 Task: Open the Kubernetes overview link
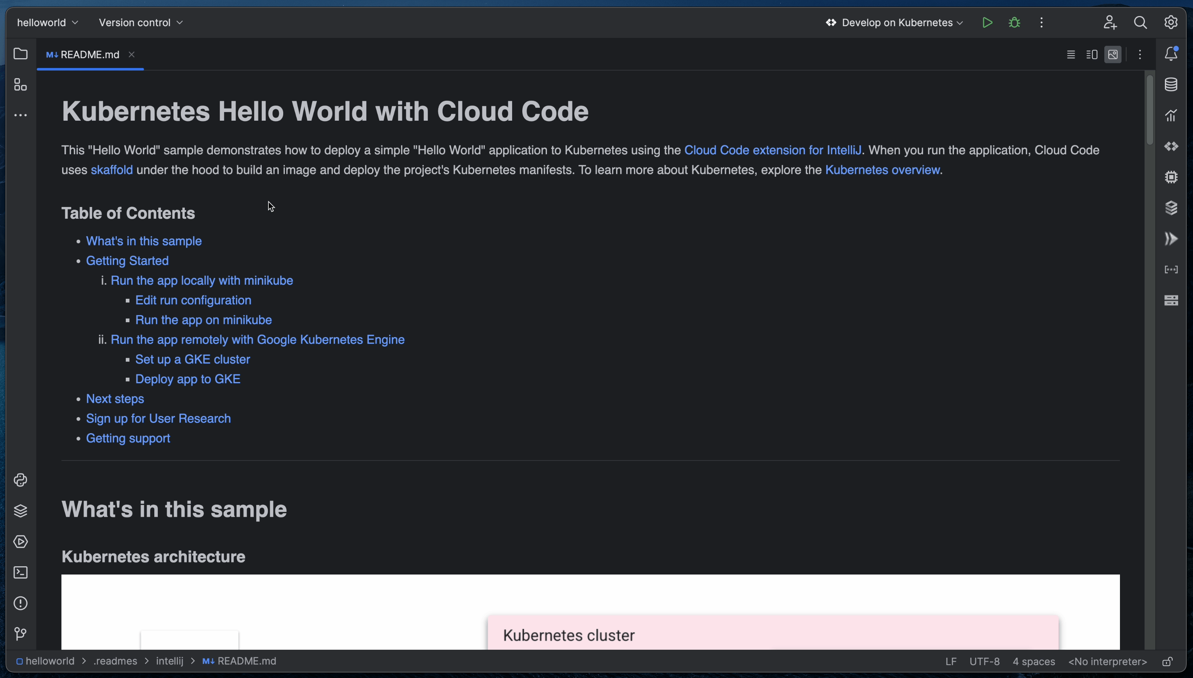tap(882, 170)
